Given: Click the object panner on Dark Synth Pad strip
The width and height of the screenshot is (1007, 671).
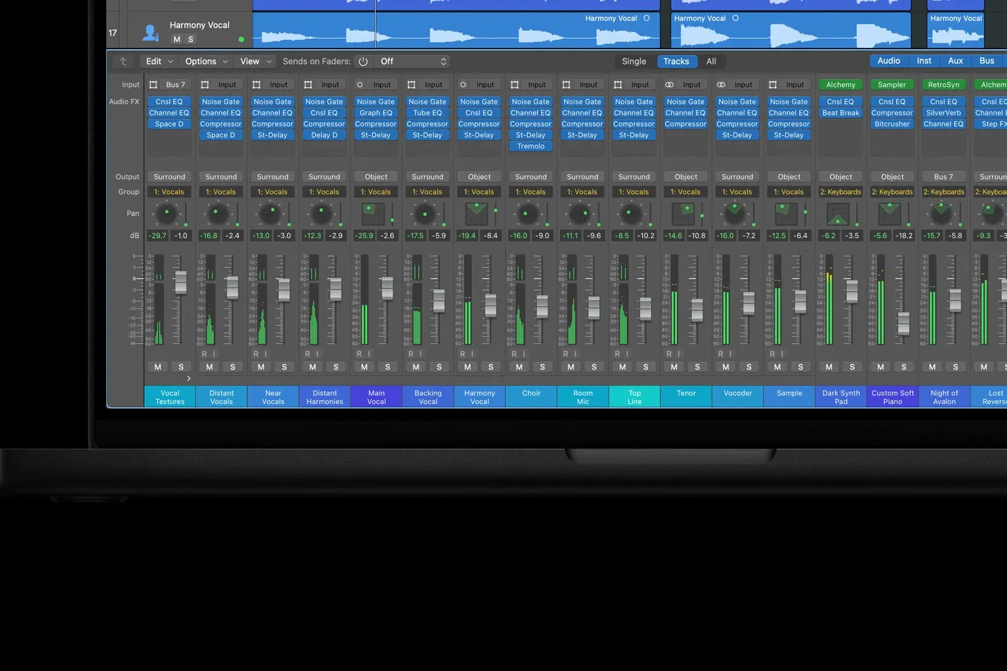Looking at the screenshot, I should point(838,214).
